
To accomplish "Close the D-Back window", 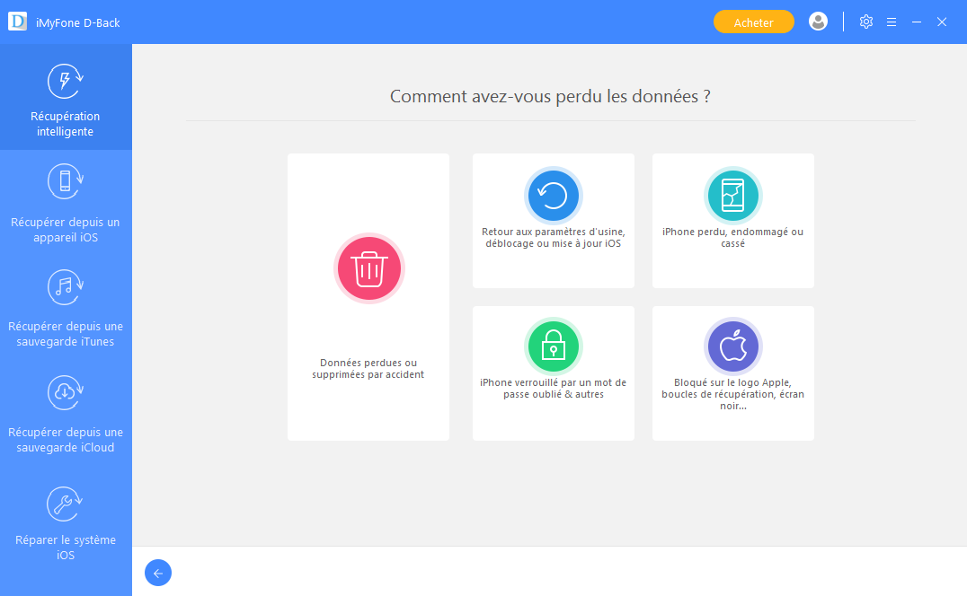I will (x=942, y=22).
